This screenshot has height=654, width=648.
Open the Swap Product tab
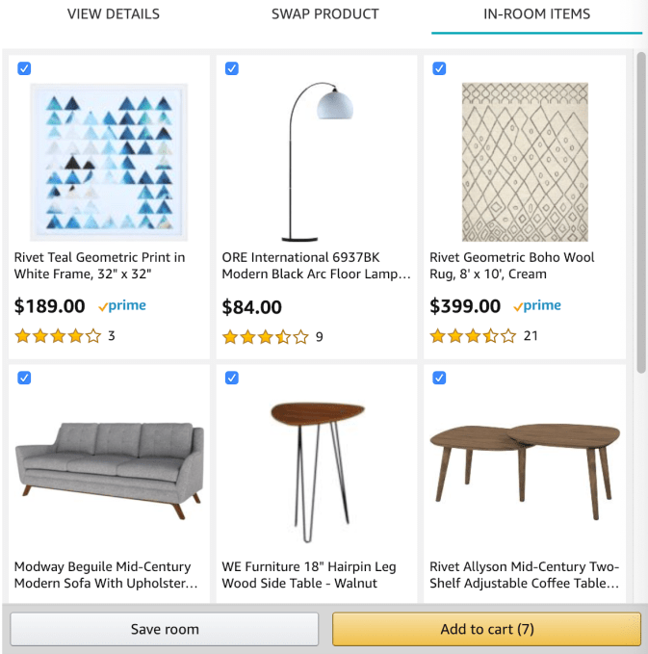(324, 14)
